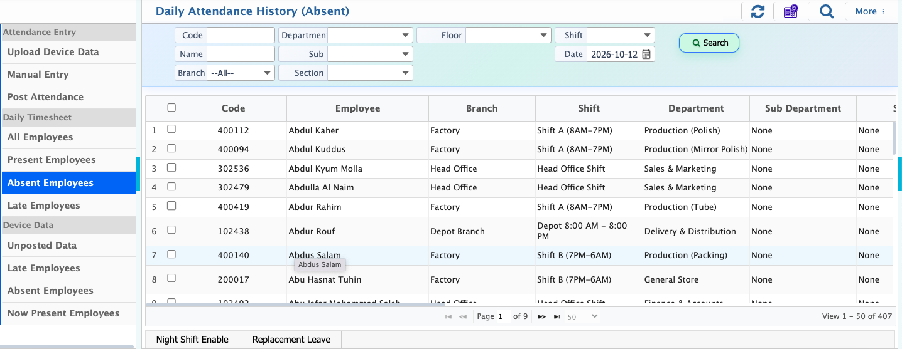Change rows per page dropdown showing 50
902x349 pixels.
(x=583, y=317)
